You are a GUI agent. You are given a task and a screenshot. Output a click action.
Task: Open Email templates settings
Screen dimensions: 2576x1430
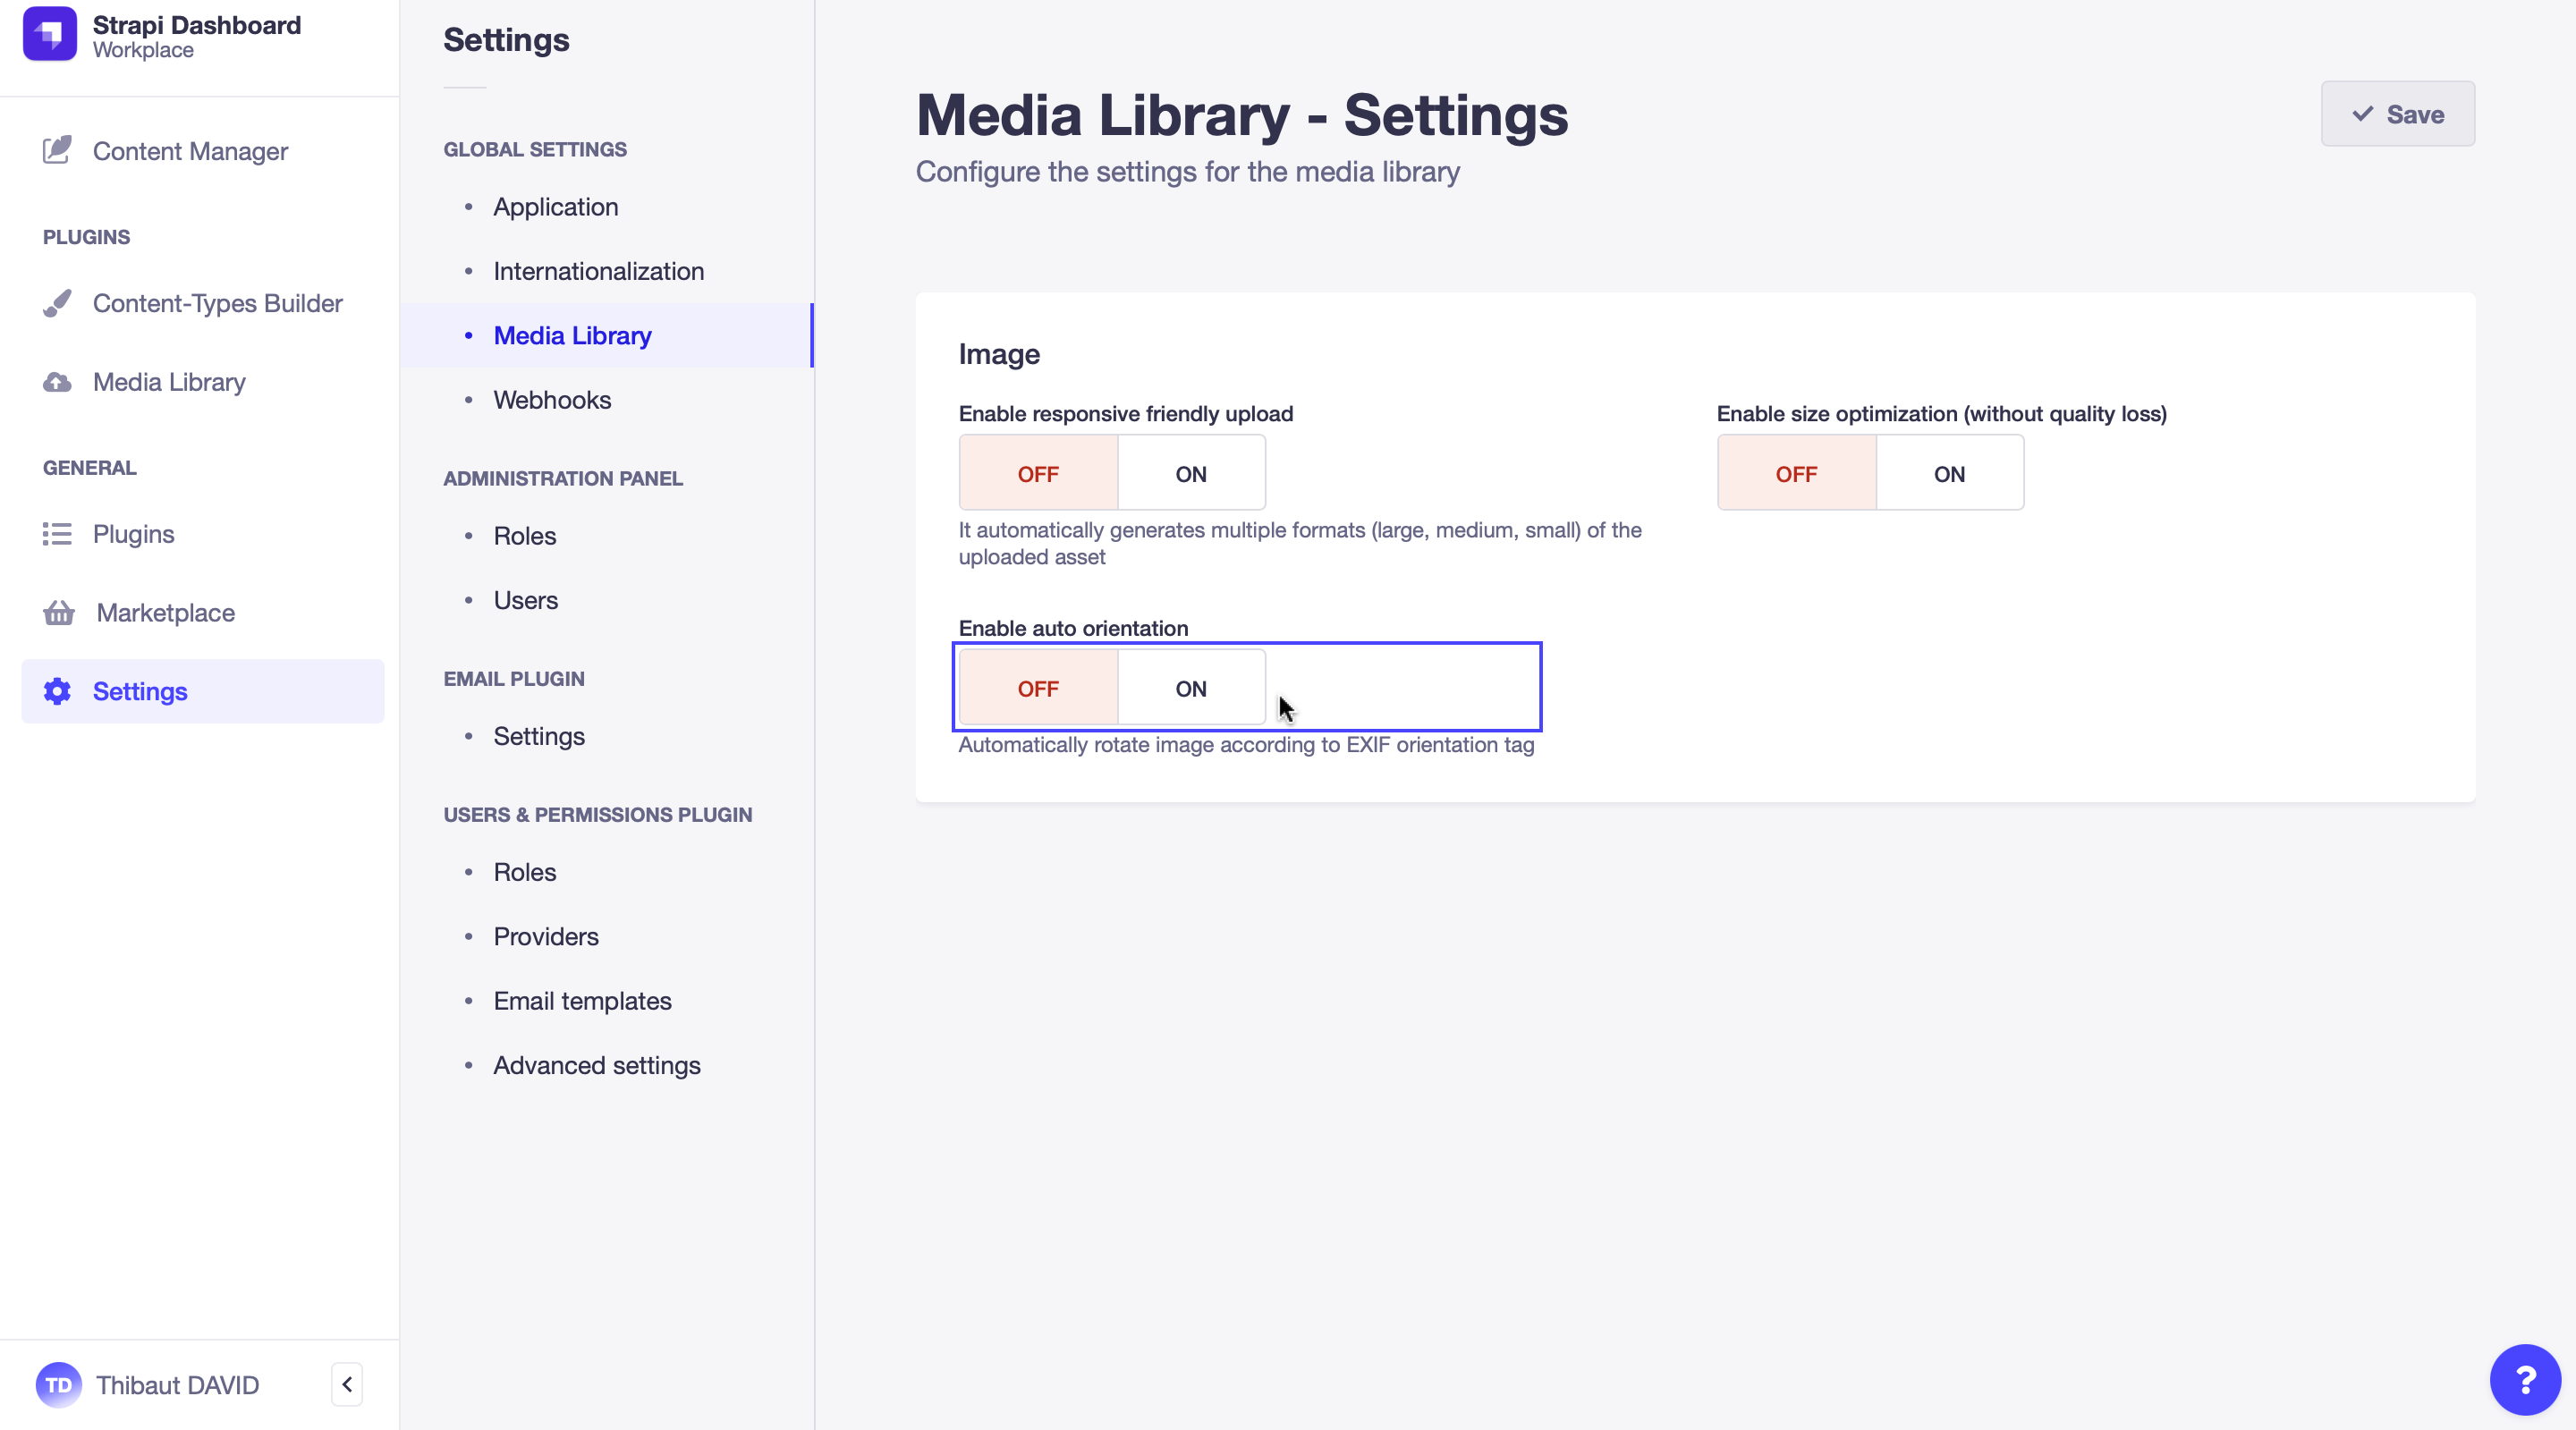(583, 1001)
